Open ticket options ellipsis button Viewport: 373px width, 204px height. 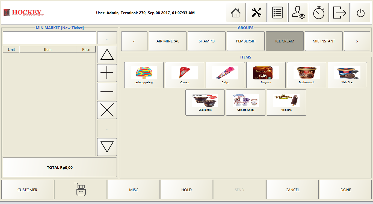coord(107,38)
